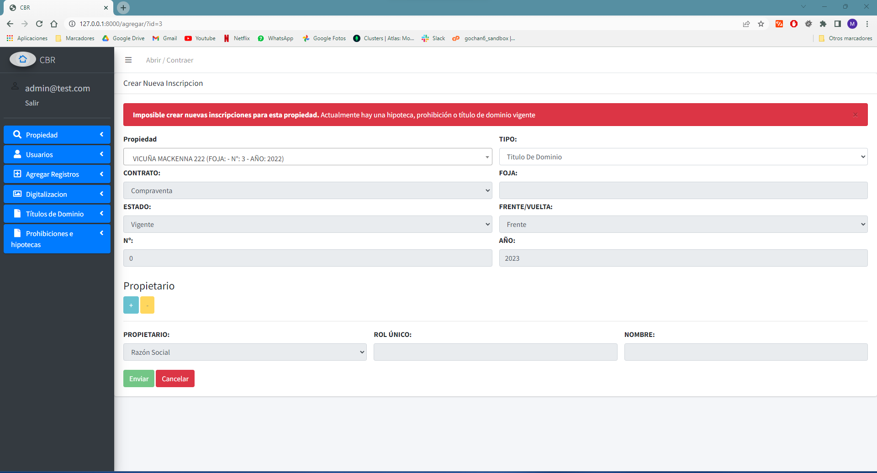Image resolution: width=877 pixels, height=473 pixels.
Task: Click the blue add propietario plus button
Action: tap(131, 305)
